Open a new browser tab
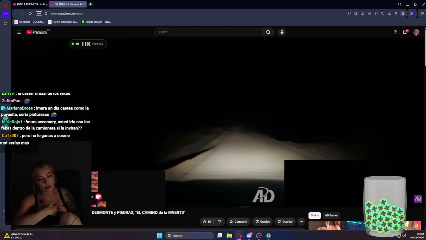This screenshot has width=426, height=240. point(90,4)
